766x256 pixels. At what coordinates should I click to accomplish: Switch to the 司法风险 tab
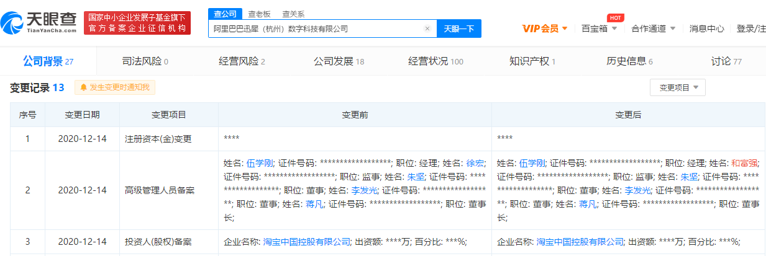pos(145,61)
